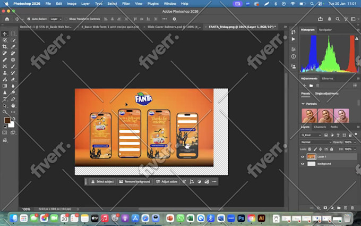Select the Crop tool

point(5,47)
